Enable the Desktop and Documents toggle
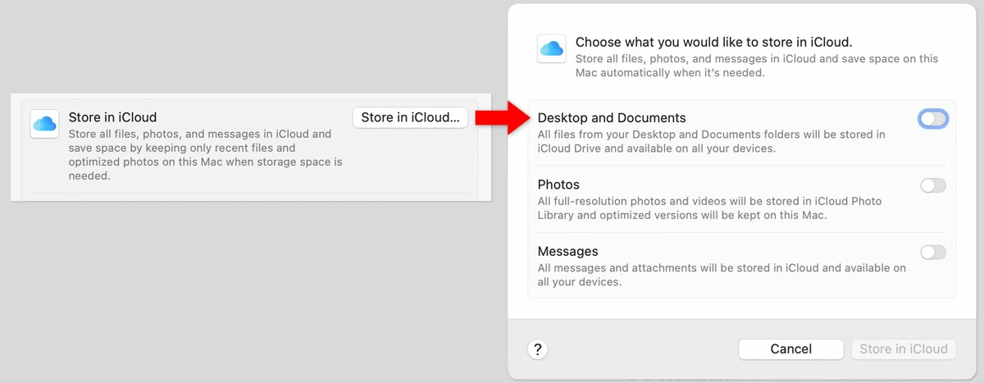The height and width of the screenshot is (383, 984). (933, 119)
